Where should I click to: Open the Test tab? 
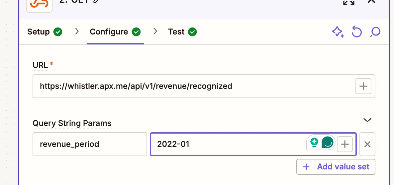click(x=182, y=32)
